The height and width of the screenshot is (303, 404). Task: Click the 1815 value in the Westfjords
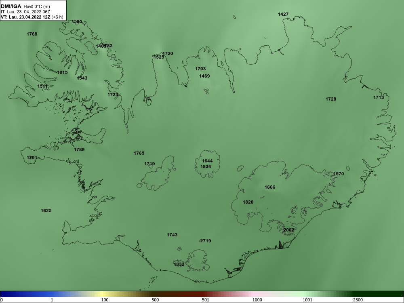62,72
